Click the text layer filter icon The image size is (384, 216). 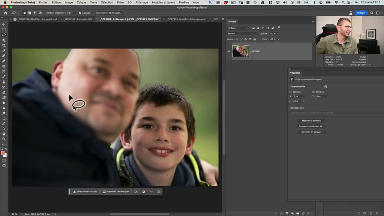262,28
